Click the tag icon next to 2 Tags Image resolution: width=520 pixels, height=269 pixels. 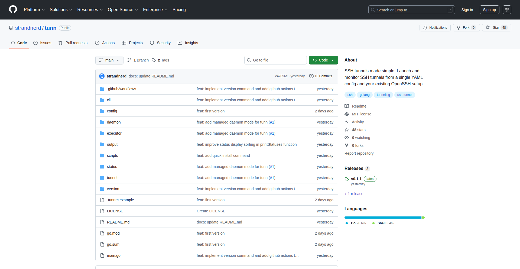pos(154,60)
